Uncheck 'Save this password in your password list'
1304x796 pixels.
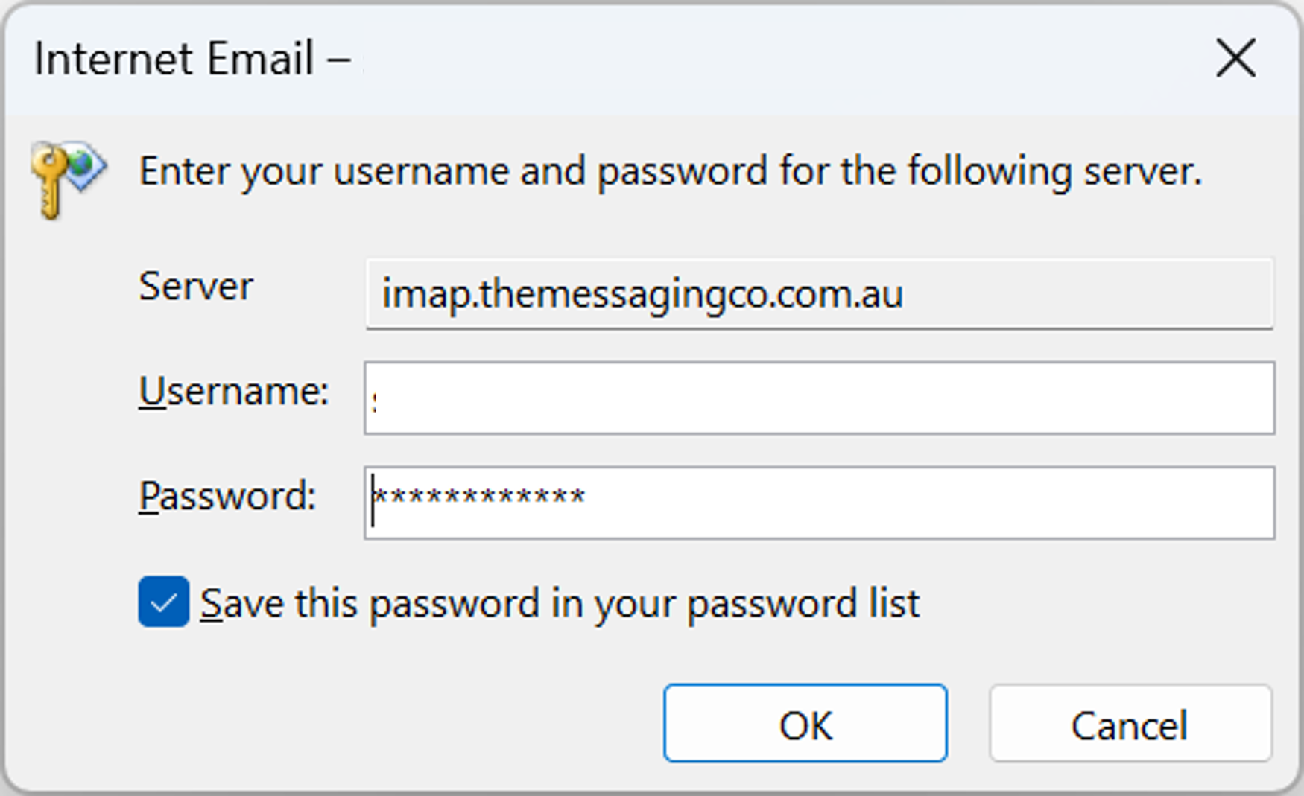pyautogui.click(x=163, y=603)
